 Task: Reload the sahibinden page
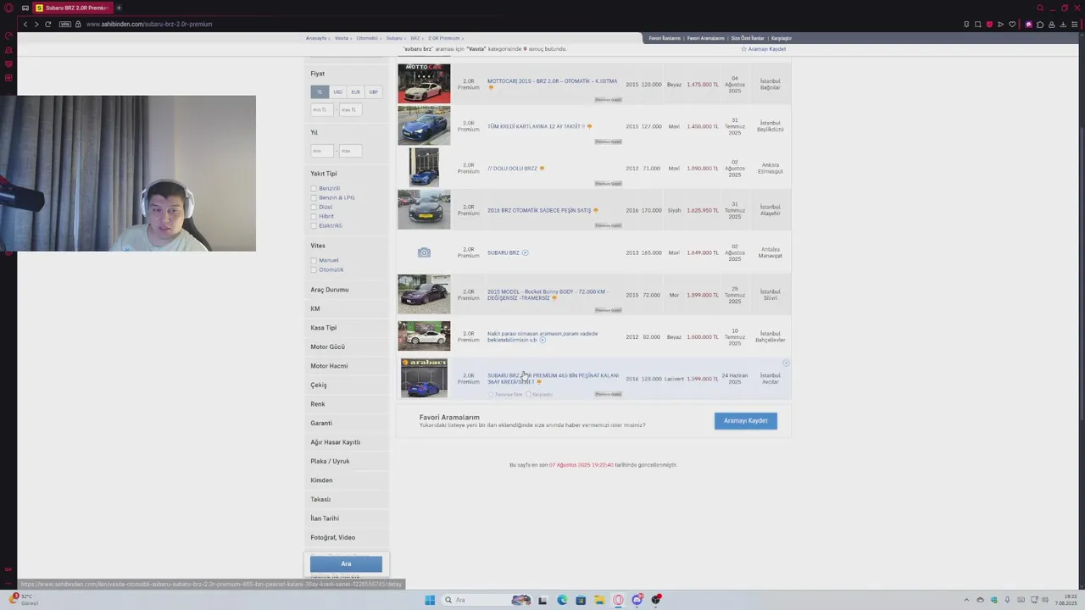[48, 24]
